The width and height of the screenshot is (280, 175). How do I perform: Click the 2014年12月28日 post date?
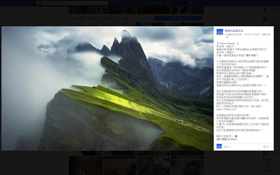252,34
